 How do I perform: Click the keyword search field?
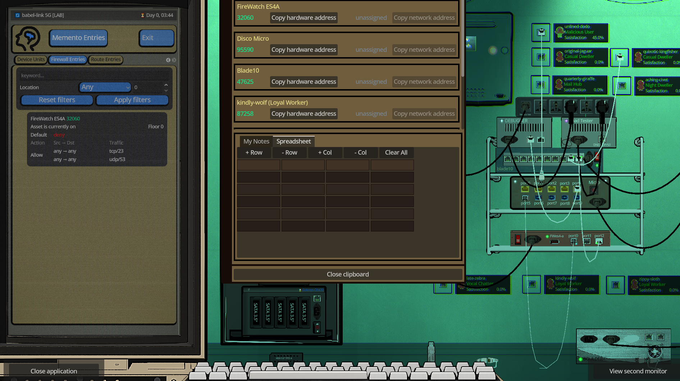(94, 75)
